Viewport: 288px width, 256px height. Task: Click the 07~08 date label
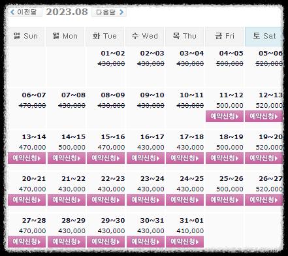[73, 95]
